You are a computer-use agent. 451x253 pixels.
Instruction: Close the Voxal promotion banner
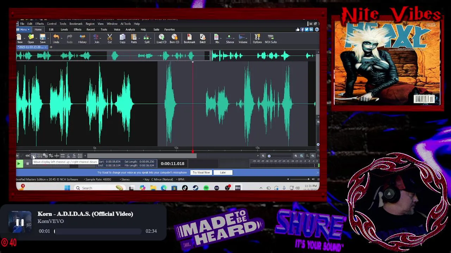click(317, 172)
